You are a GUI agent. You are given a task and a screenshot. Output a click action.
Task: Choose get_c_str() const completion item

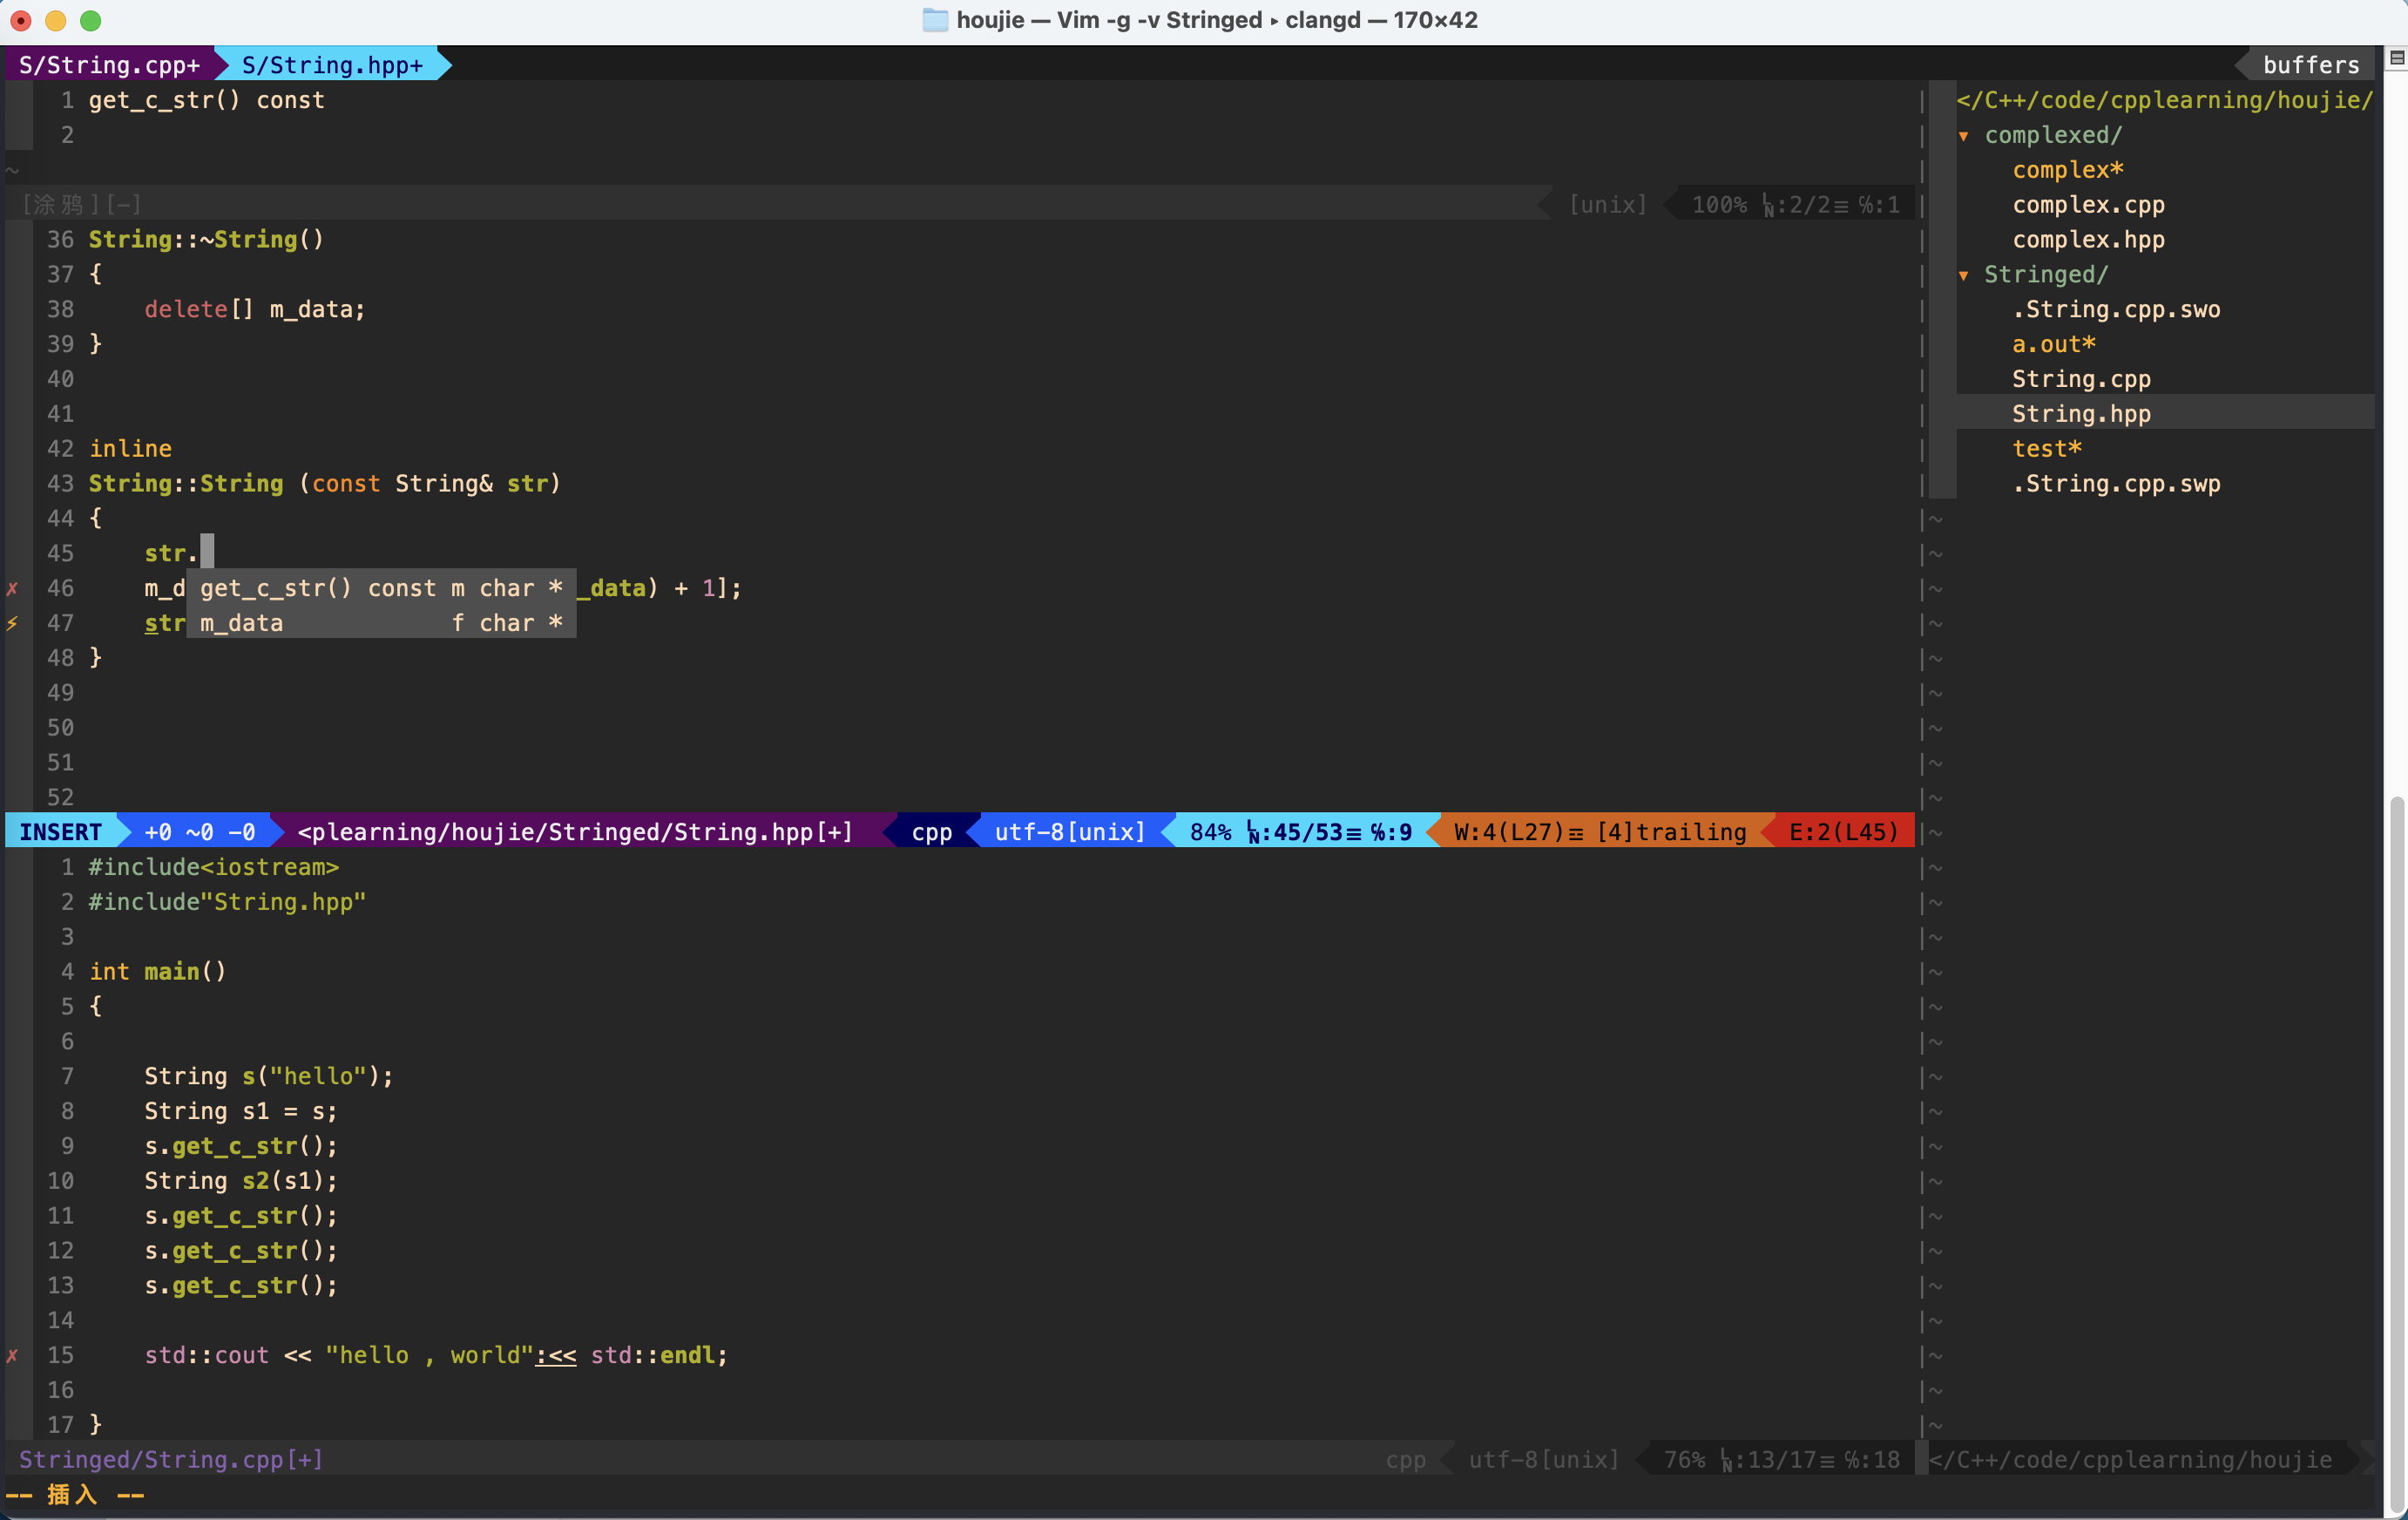coord(381,588)
